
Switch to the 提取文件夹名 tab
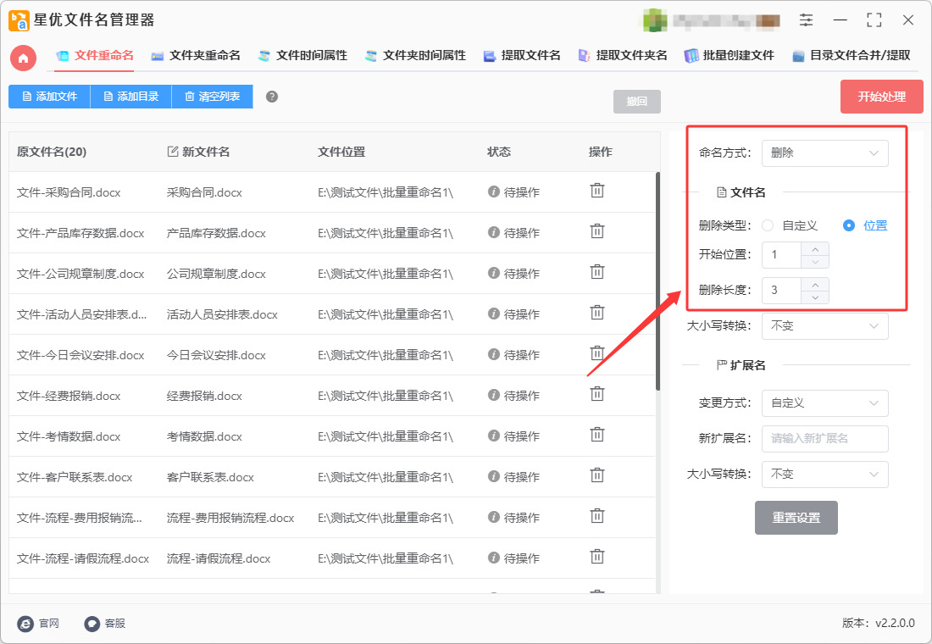(623, 56)
